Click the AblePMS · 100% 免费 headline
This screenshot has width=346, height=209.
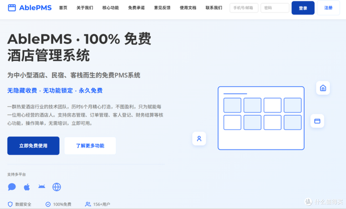[x=79, y=39]
